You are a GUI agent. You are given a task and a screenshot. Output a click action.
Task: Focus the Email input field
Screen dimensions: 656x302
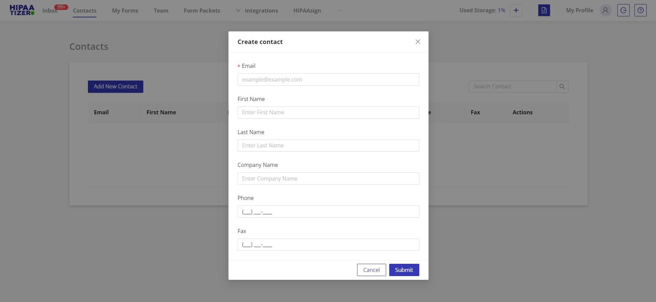(x=328, y=80)
